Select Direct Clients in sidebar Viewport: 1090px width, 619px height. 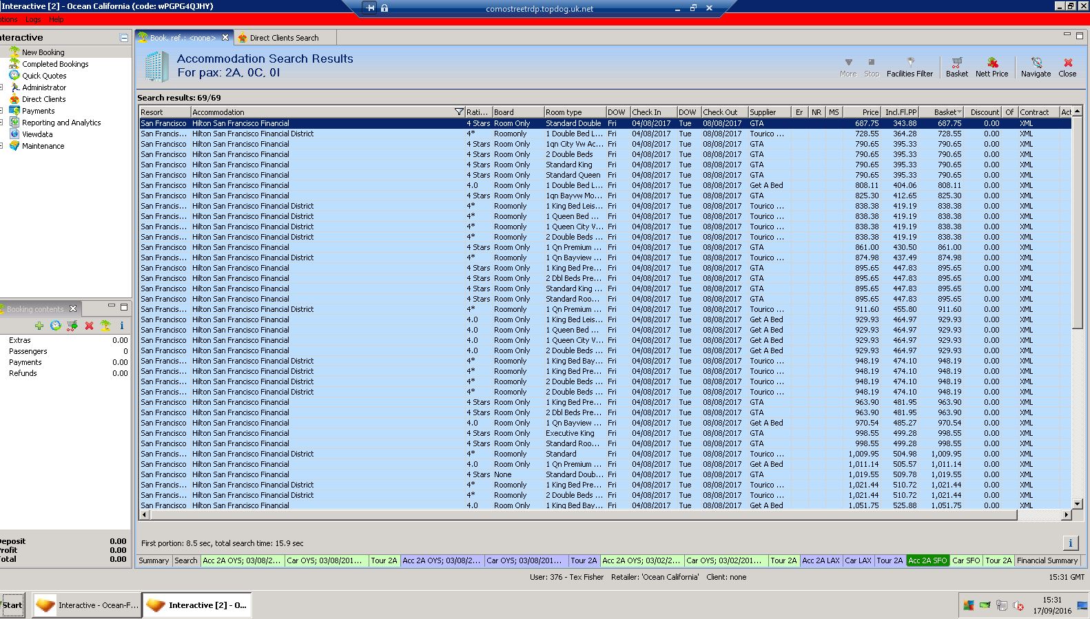pyautogui.click(x=44, y=99)
